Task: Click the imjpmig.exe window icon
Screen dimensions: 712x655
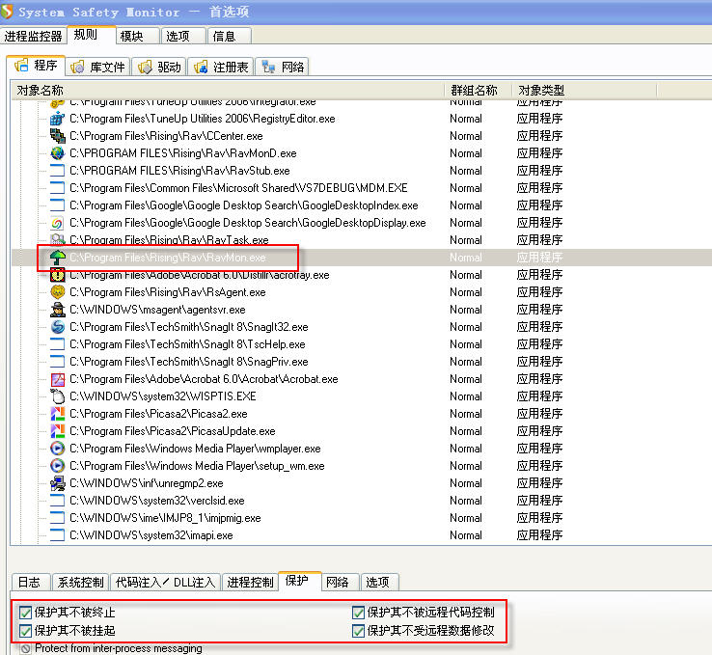Action: 57,518
